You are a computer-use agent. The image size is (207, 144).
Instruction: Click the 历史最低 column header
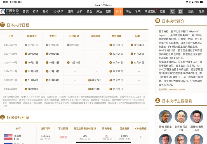pos(124,128)
